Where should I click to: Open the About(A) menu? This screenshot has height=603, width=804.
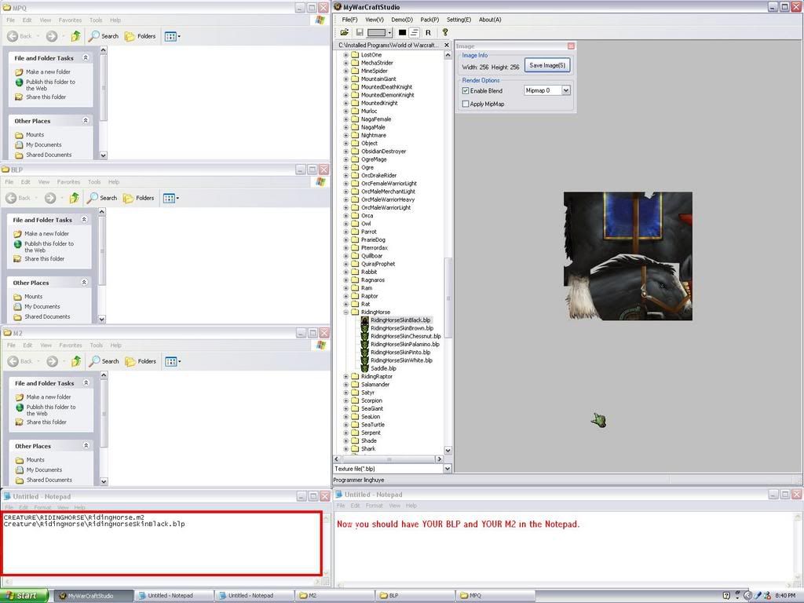(x=490, y=20)
